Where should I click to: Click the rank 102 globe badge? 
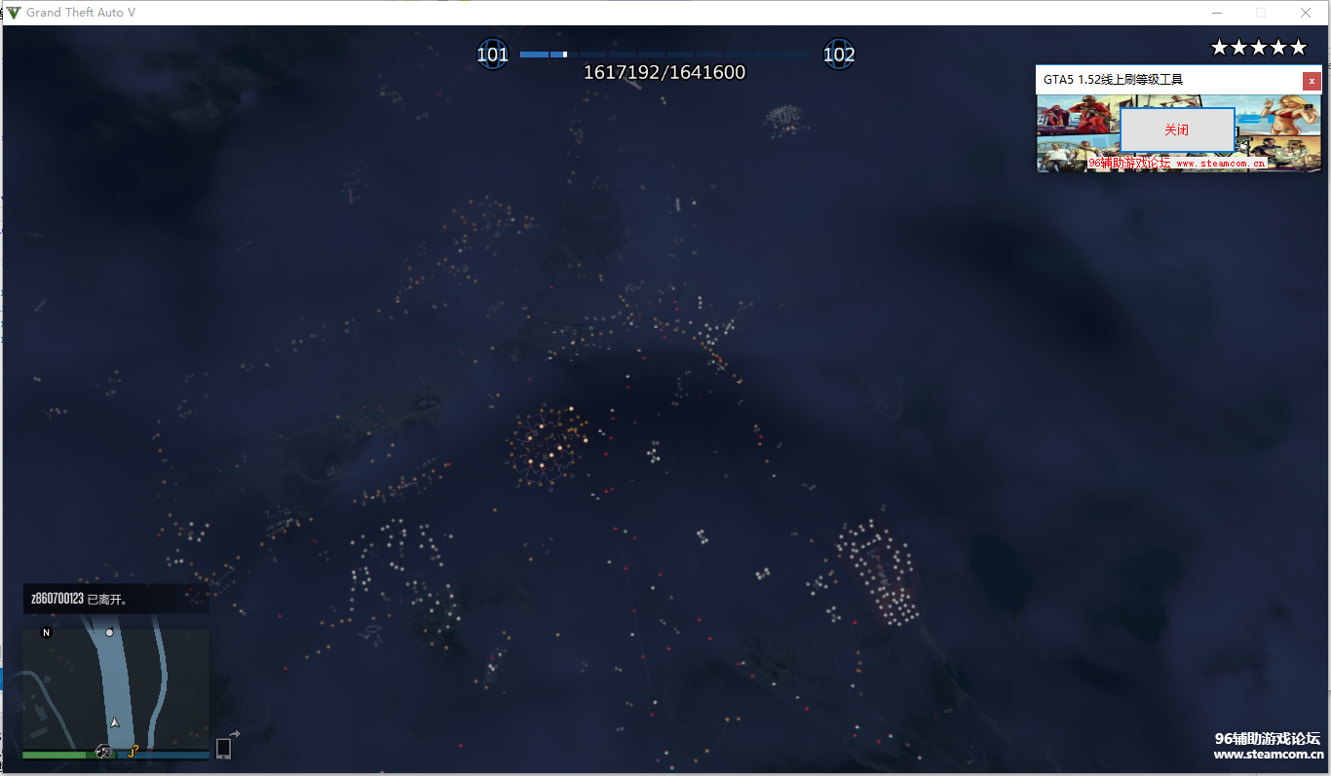pyautogui.click(x=839, y=55)
